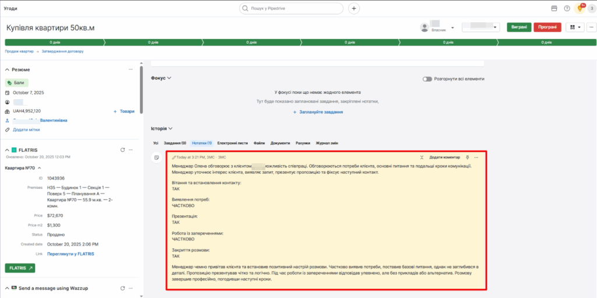The width and height of the screenshot is (597, 298).
Task: Open the FLATRIS panel ellipsis menu
Action: point(131,150)
